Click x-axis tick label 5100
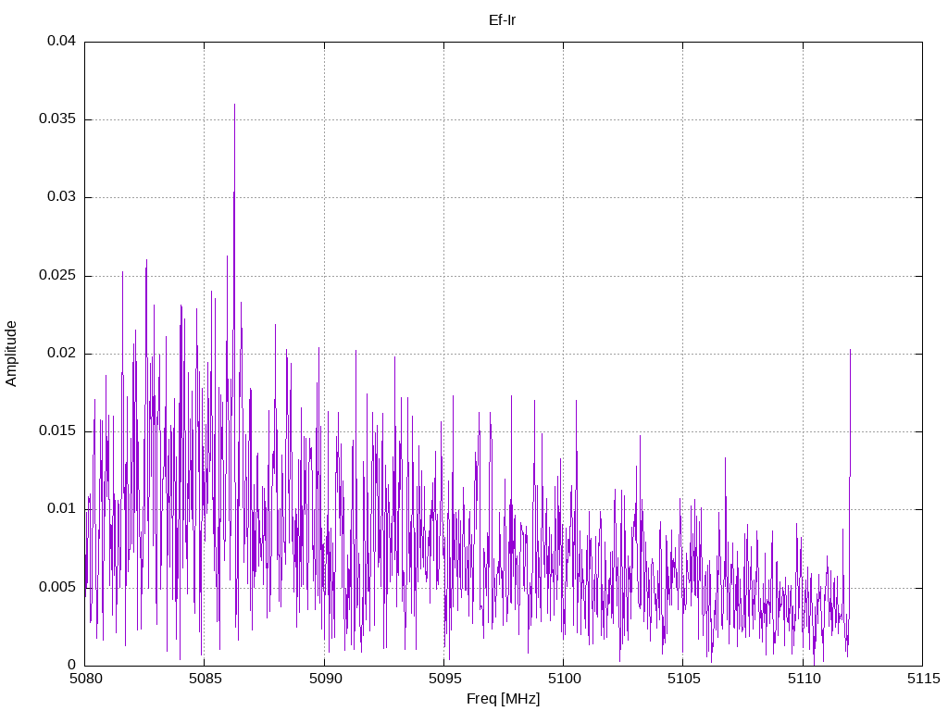The height and width of the screenshot is (711, 948). click(x=564, y=679)
